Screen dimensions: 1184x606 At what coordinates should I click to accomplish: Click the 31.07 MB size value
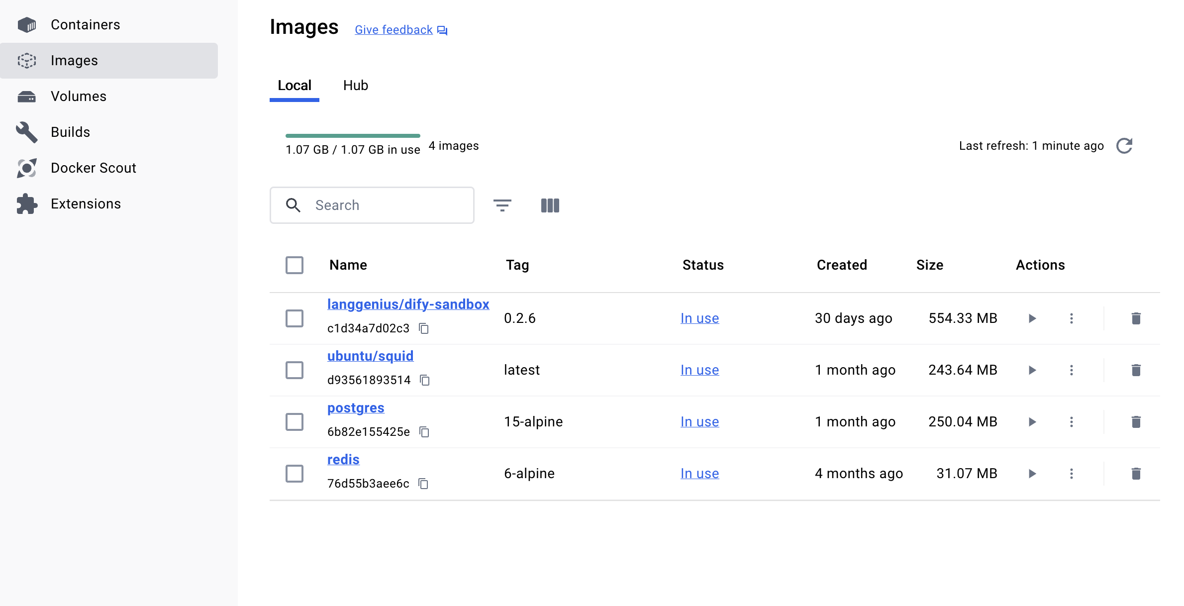click(x=967, y=474)
